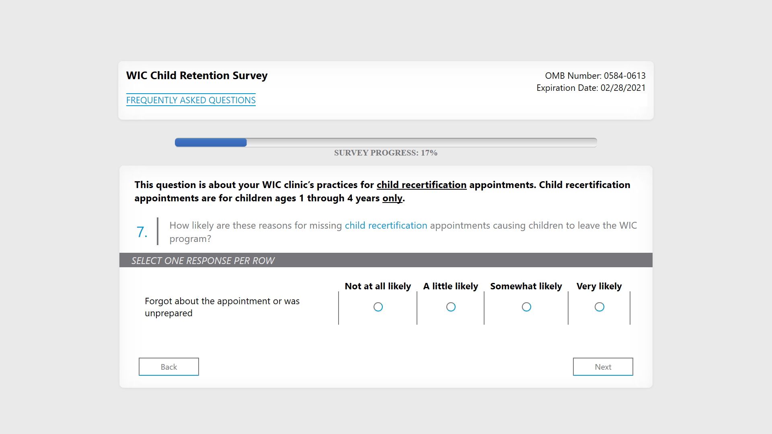Click the OMB Number text
This screenshot has width=772, height=434.
(x=595, y=76)
